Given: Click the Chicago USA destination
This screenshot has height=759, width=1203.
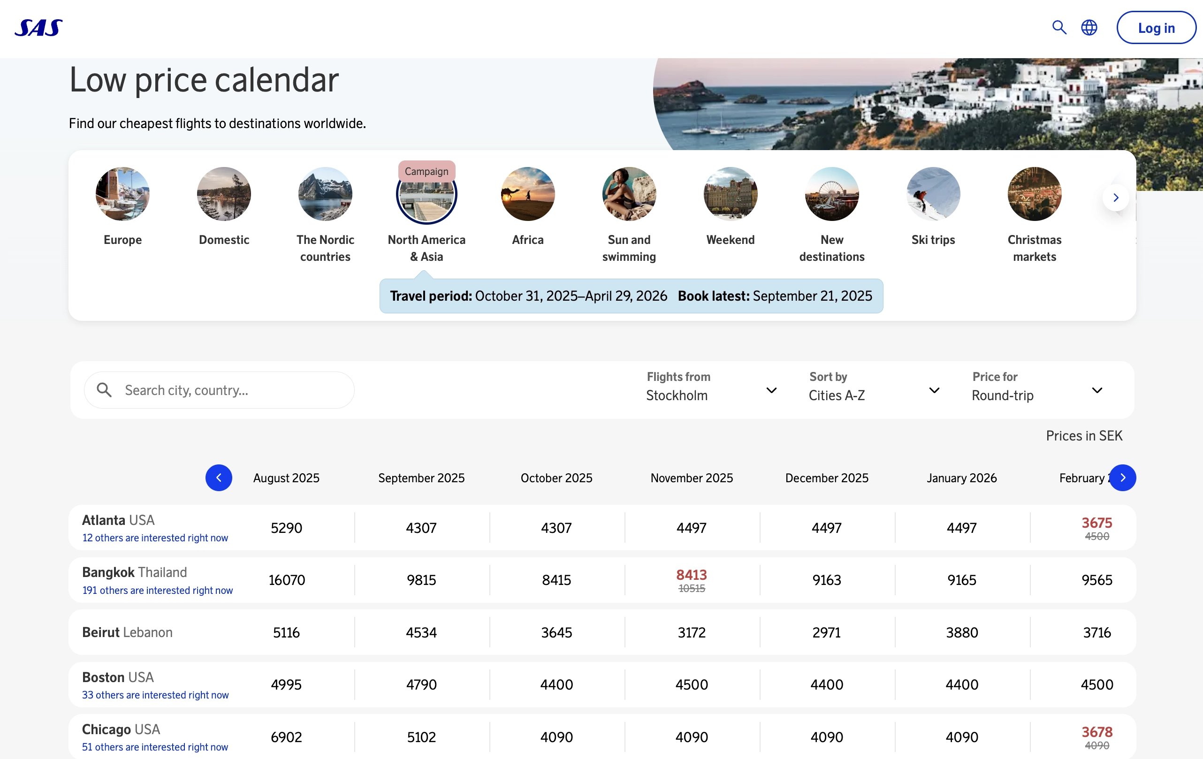Looking at the screenshot, I should point(121,729).
